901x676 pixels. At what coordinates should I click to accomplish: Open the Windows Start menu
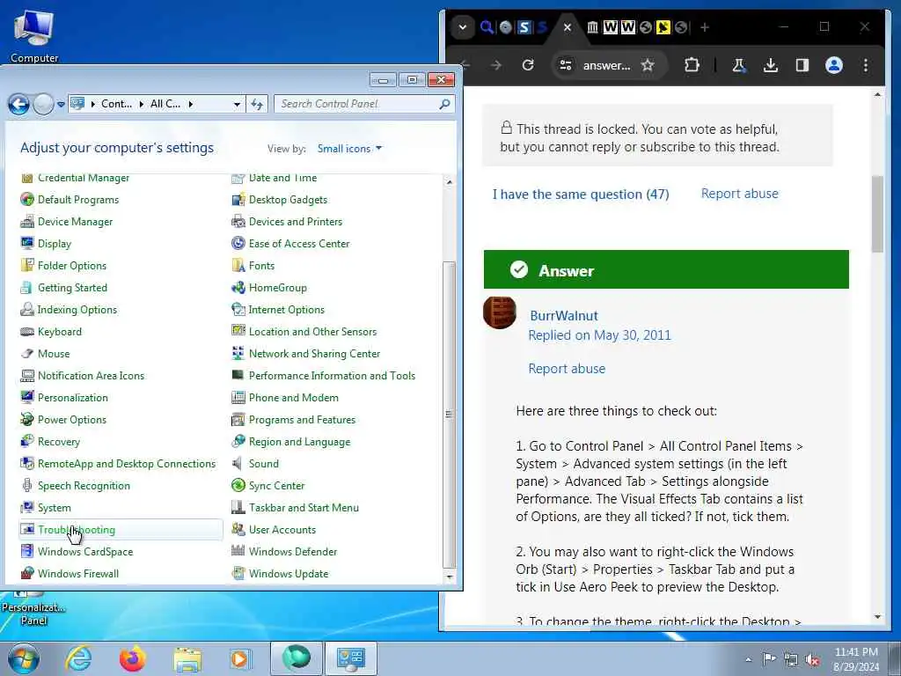click(x=23, y=658)
